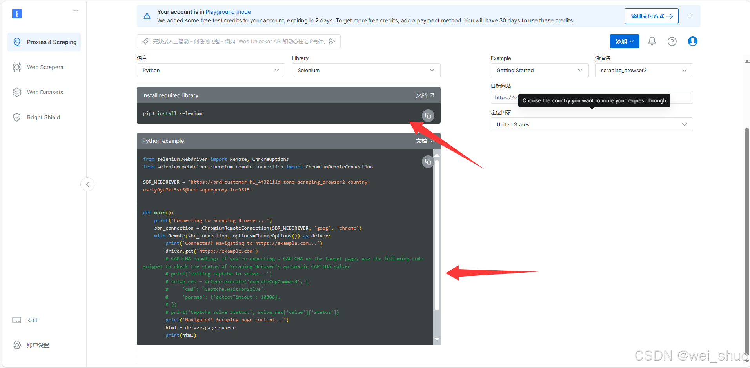Click the 添加支付方式 button

tap(652, 16)
